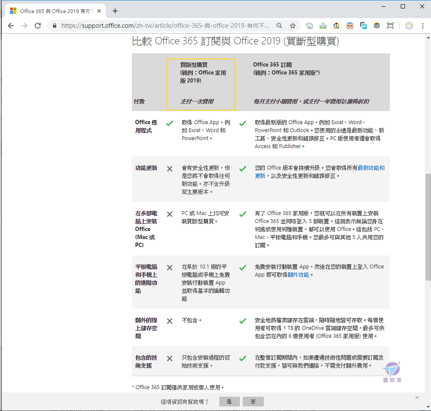The width and height of the screenshot is (431, 411).
Task: Go back to the previous page
Action: (11, 26)
